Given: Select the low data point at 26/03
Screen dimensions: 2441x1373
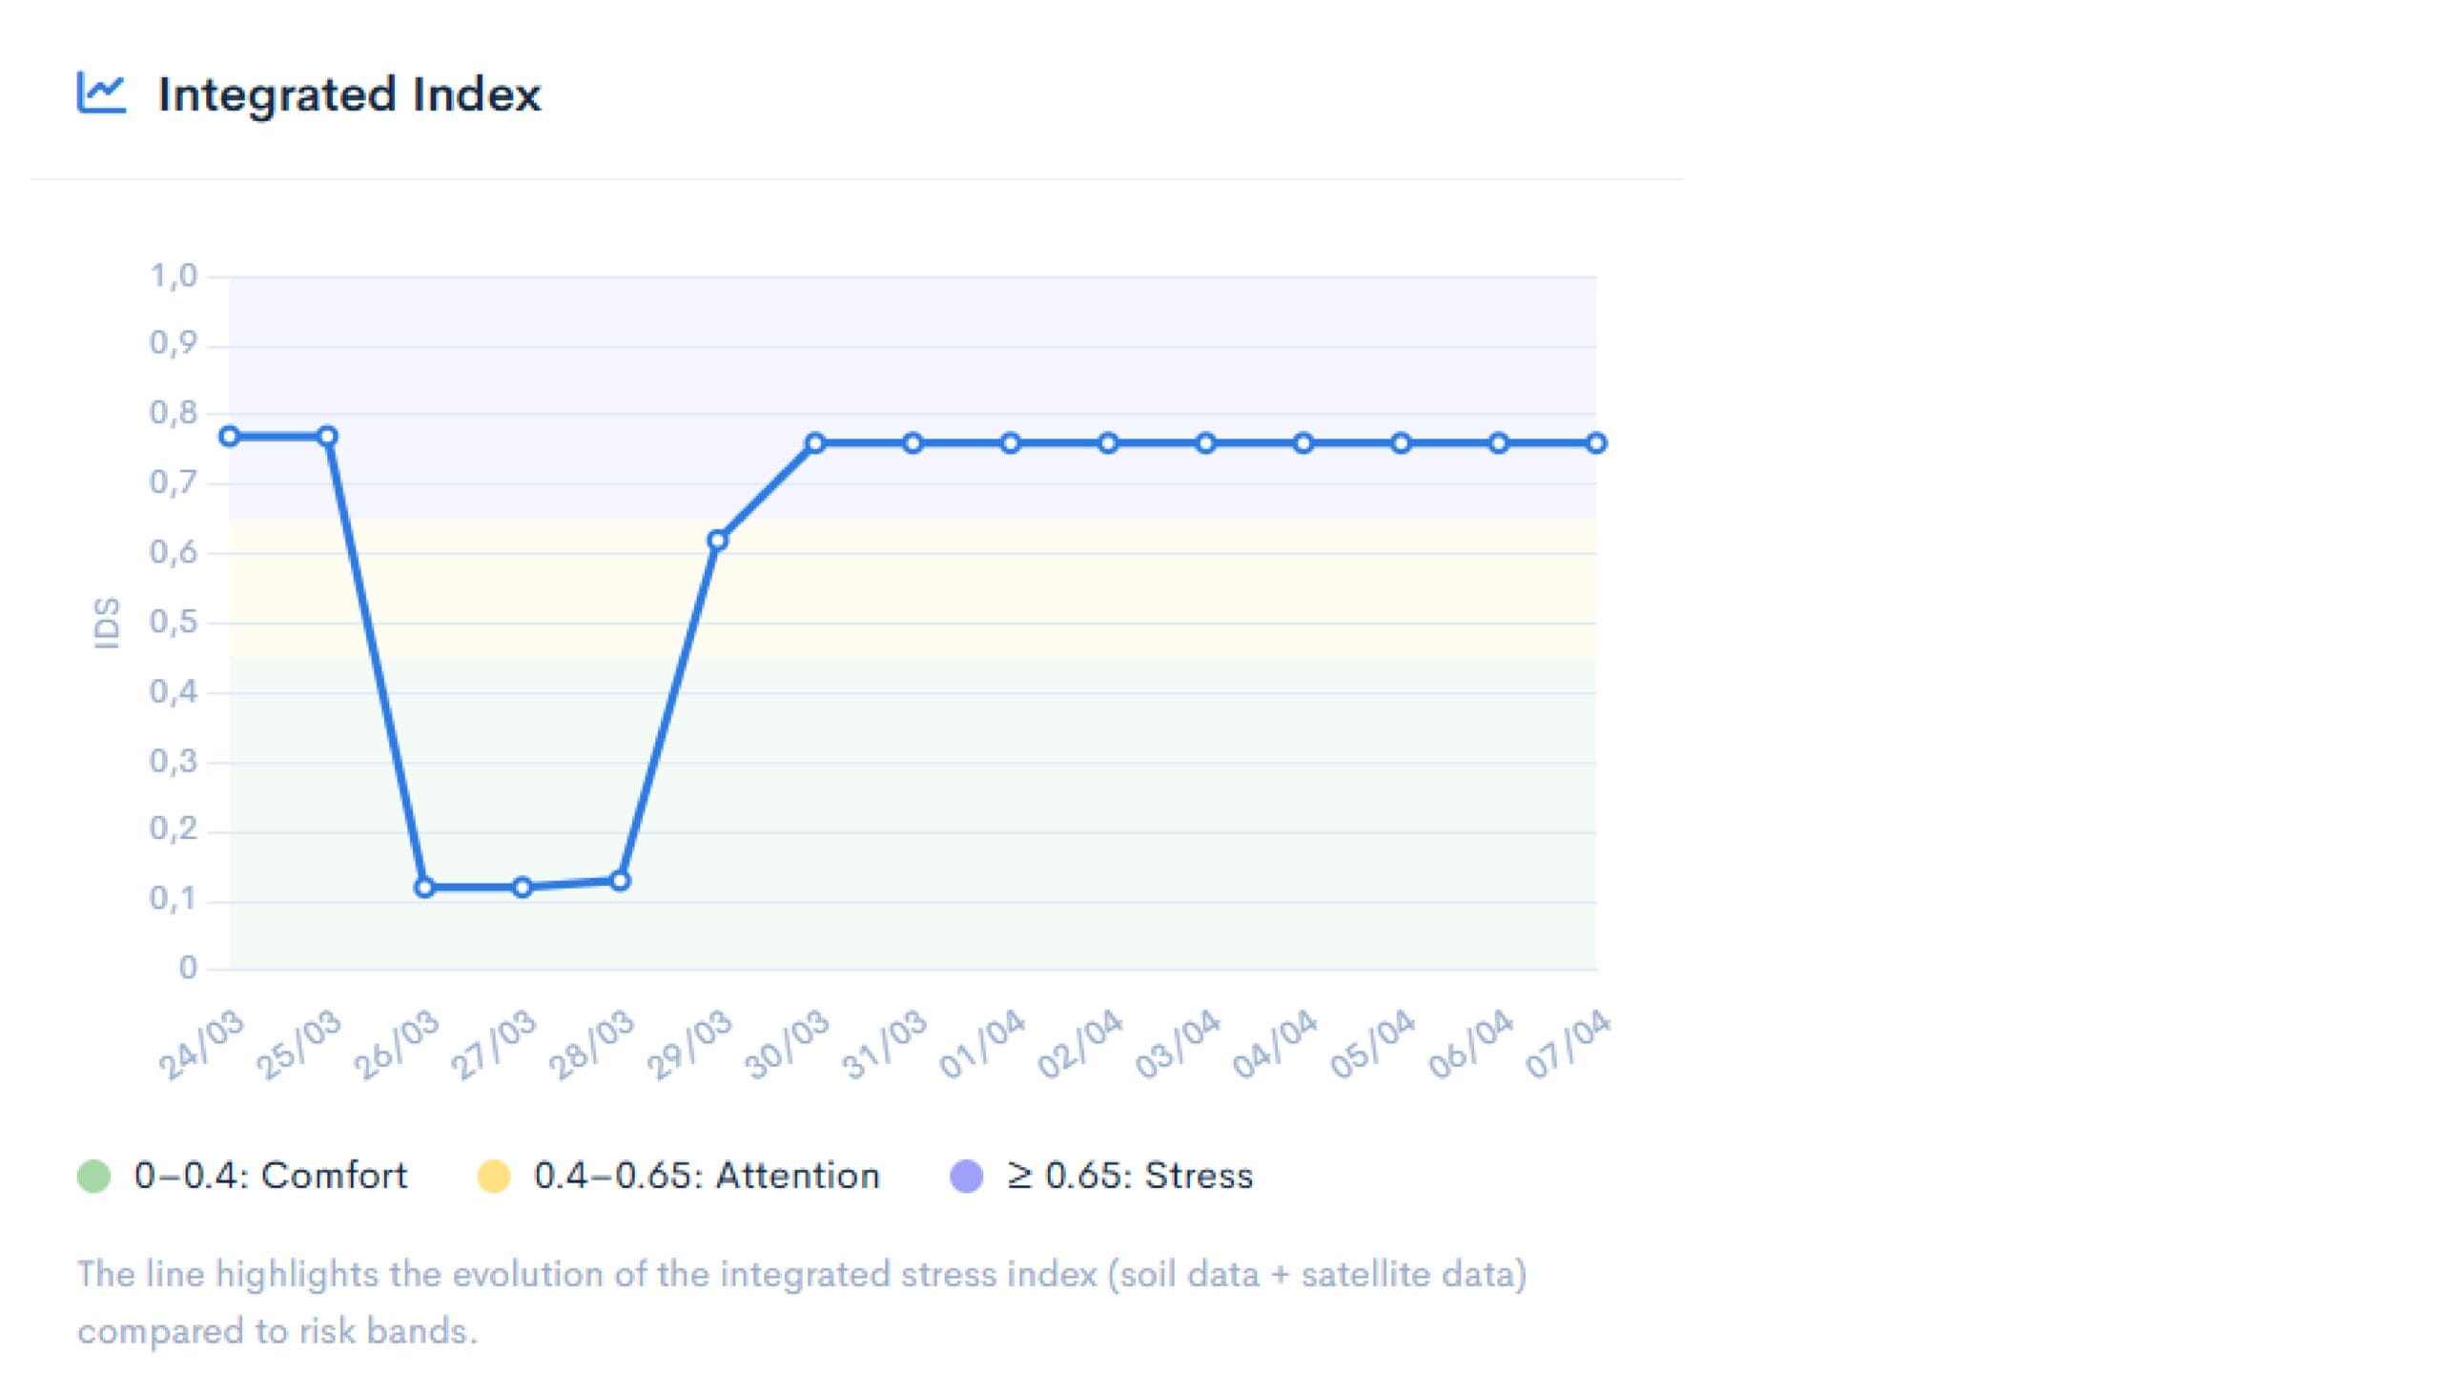Looking at the screenshot, I should 424,888.
